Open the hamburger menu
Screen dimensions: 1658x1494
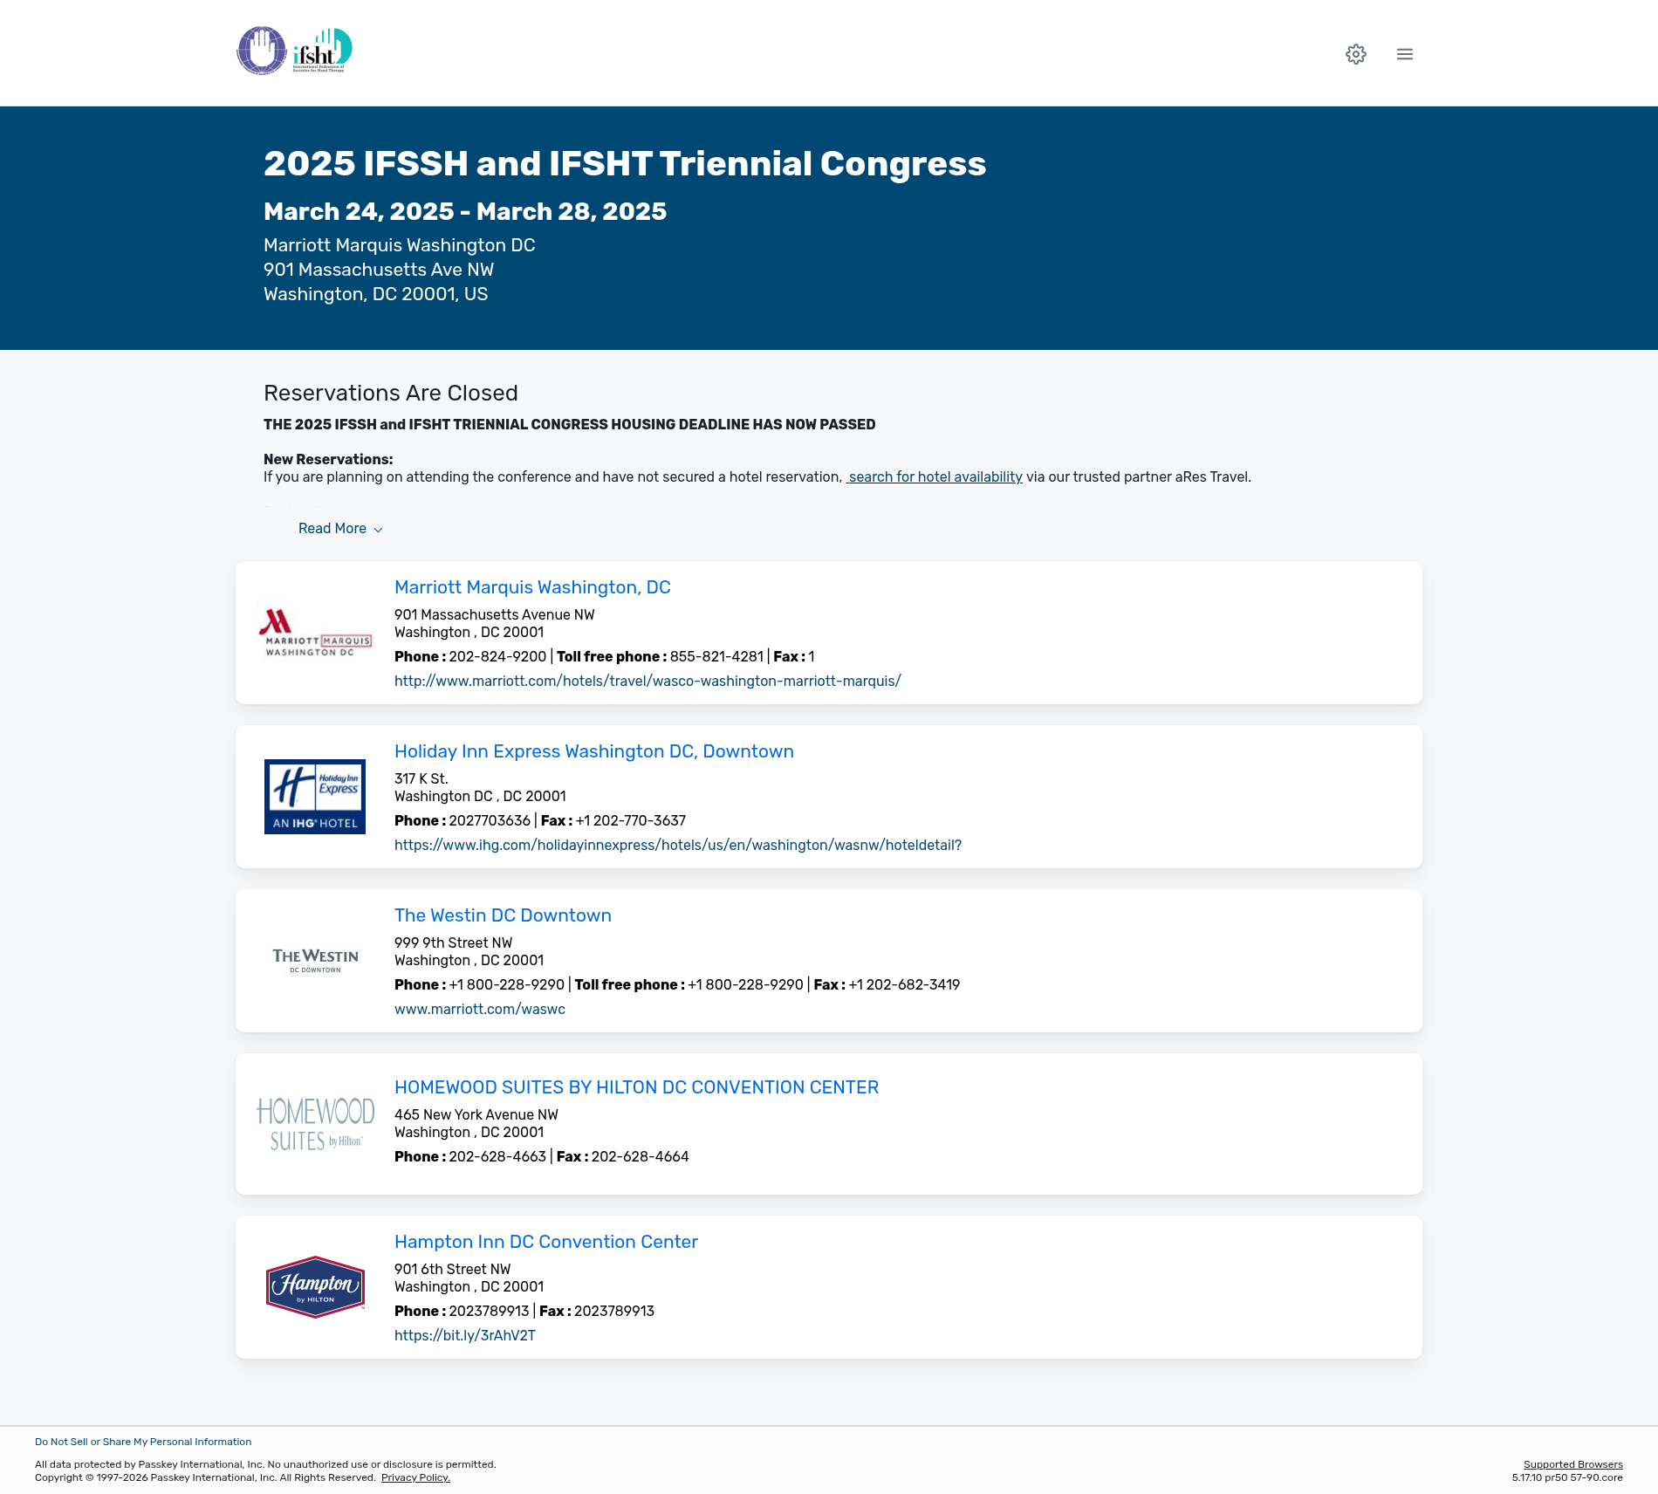[1404, 54]
